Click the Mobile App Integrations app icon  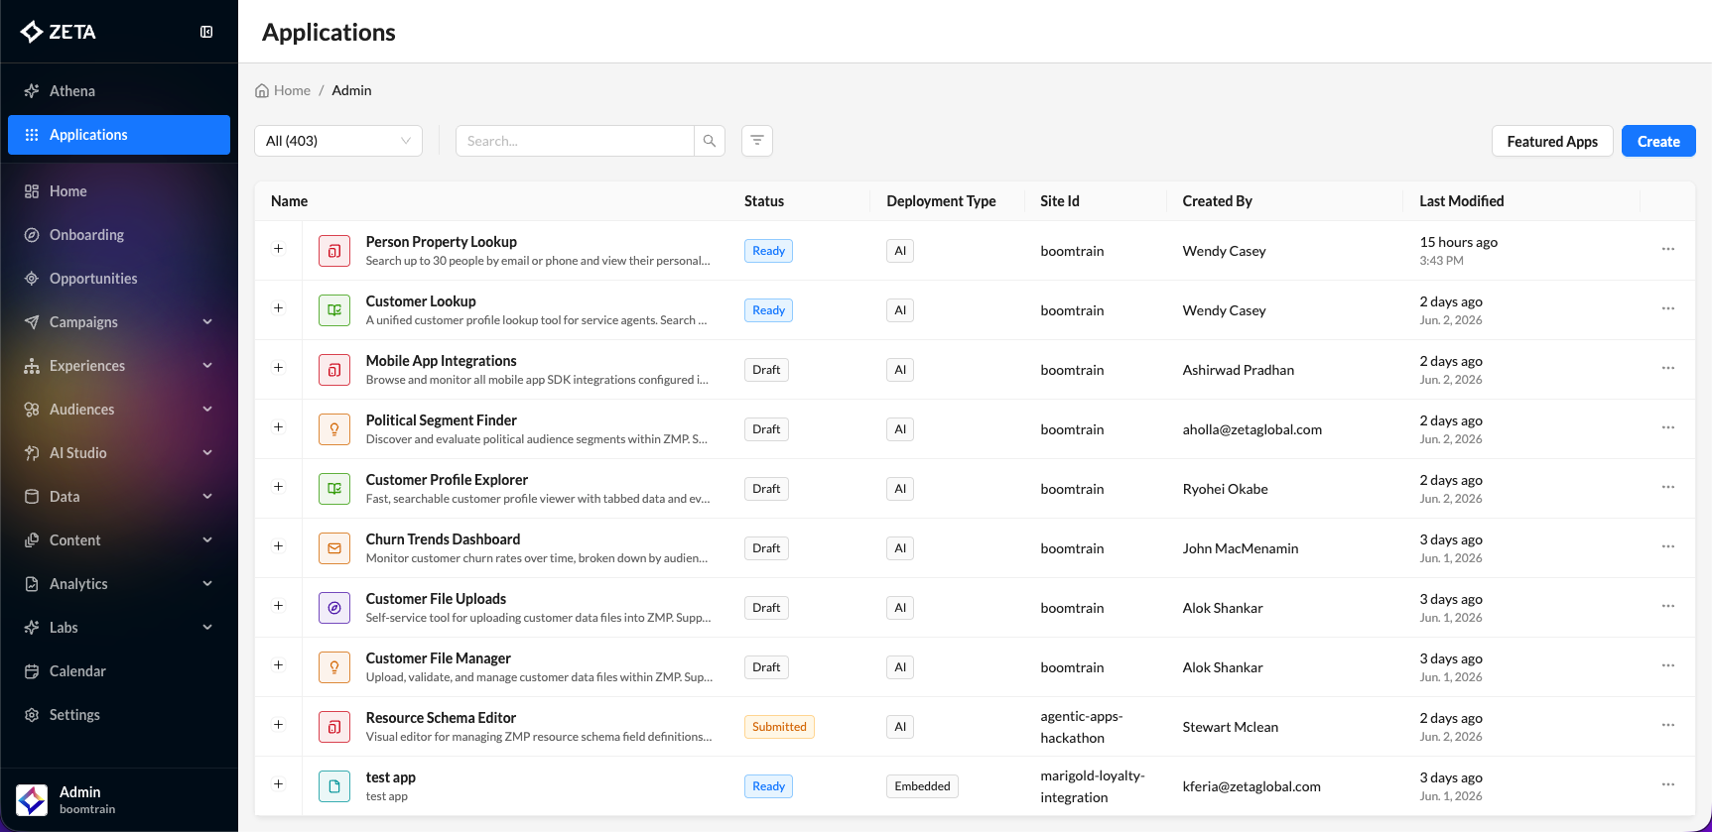334,370
